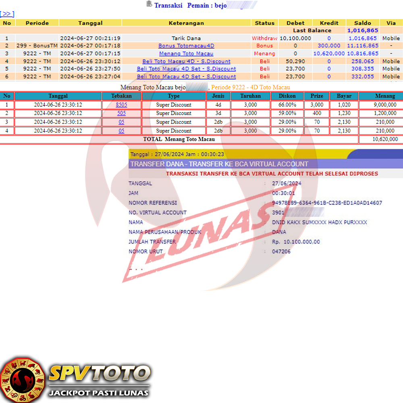Click the SPVTOTO zodiac wheel logo
403x403 pixels.
coord(22,380)
